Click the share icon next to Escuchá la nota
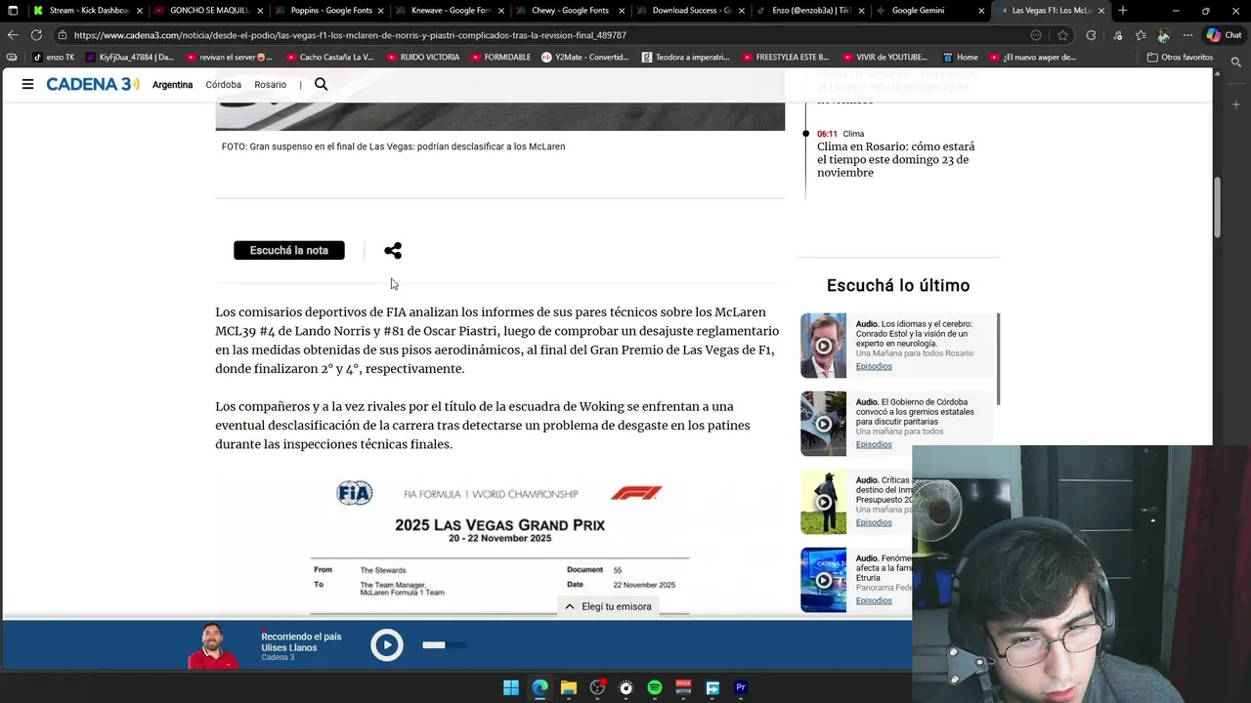Image resolution: width=1251 pixels, height=703 pixels. [393, 251]
